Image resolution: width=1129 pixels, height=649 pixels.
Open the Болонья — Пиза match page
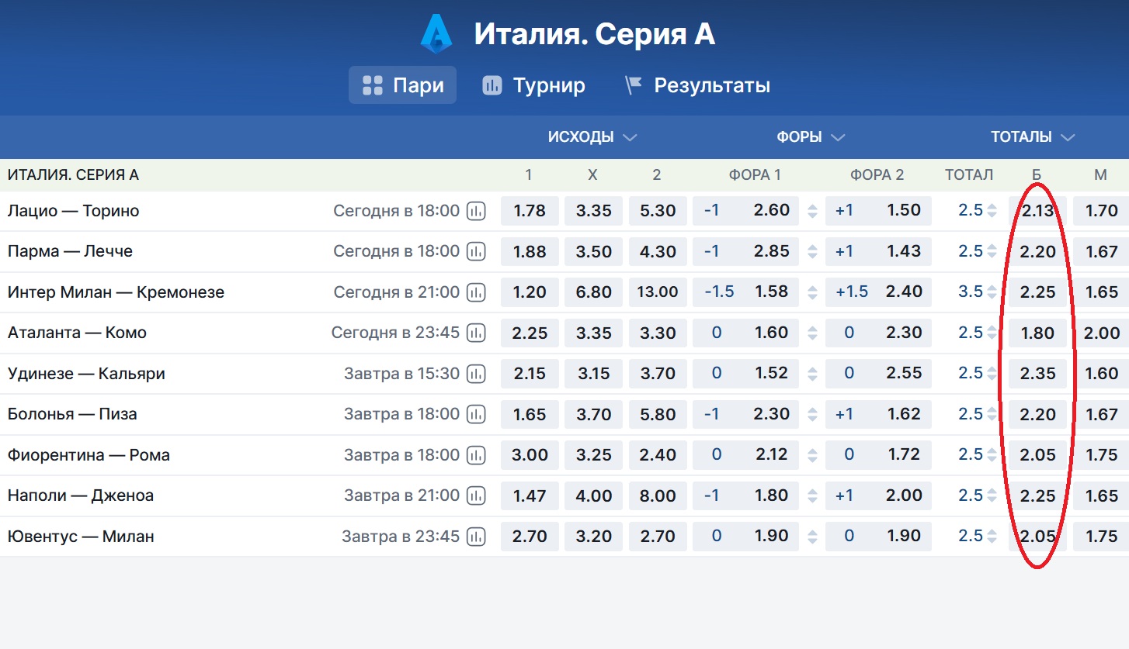(72, 414)
